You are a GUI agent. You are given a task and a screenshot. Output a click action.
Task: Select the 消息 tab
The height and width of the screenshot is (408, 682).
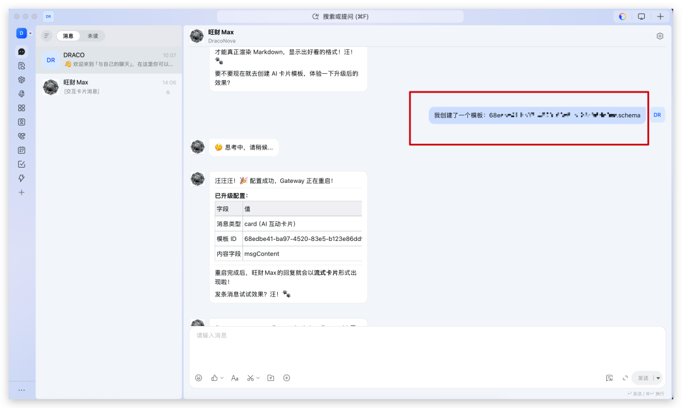(x=68, y=36)
